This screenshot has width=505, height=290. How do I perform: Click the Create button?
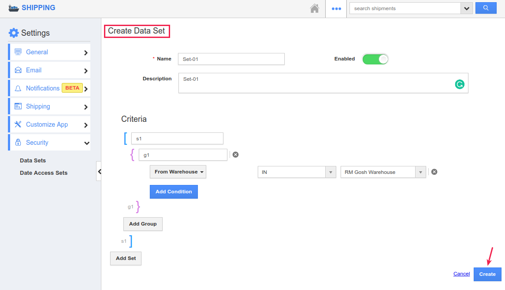pyautogui.click(x=487, y=274)
